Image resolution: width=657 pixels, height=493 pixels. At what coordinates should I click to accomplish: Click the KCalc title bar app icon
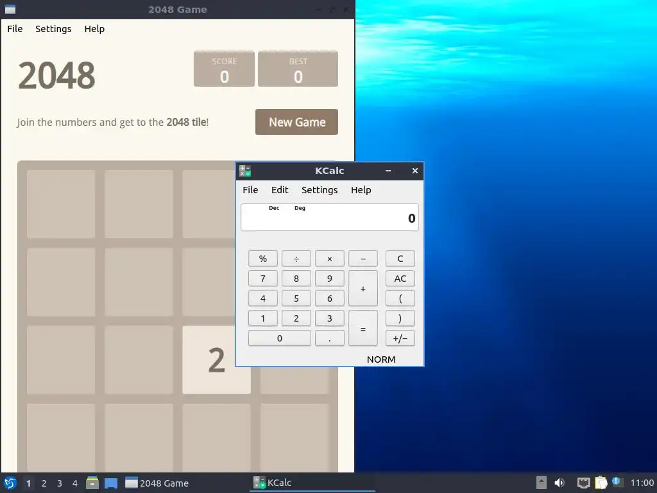(x=245, y=171)
